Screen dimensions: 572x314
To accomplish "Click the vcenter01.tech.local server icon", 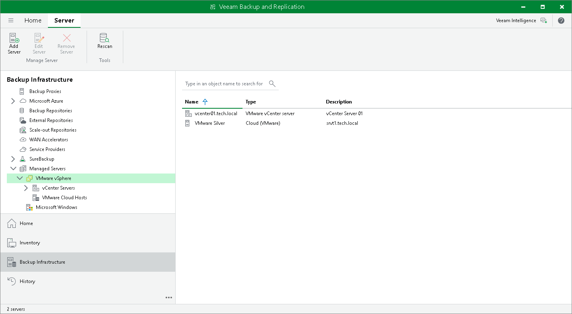I will coord(188,114).
